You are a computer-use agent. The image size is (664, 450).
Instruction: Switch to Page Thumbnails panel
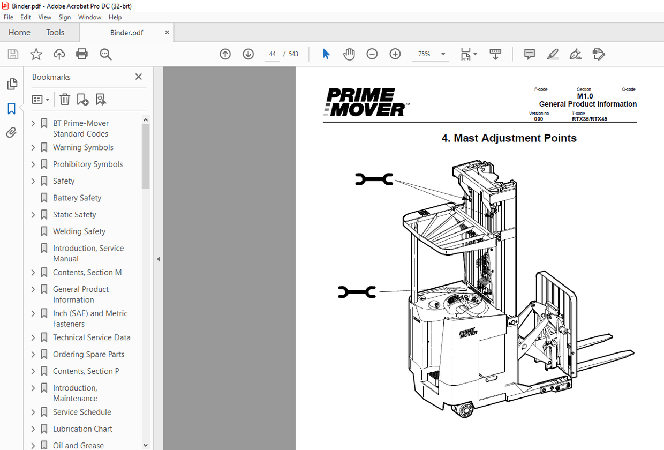[x=12, y=84]
